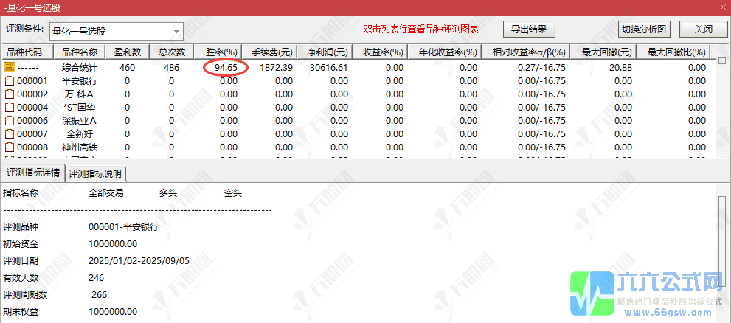Image resolution: width=731 pixels, height=323 pixels.
Task: Click the 指标名称 label
Action: click(21, 192)
